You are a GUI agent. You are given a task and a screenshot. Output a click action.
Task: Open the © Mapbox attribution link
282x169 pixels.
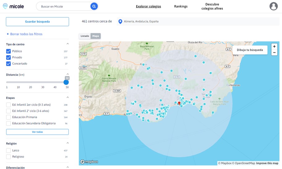coord(225,163)
